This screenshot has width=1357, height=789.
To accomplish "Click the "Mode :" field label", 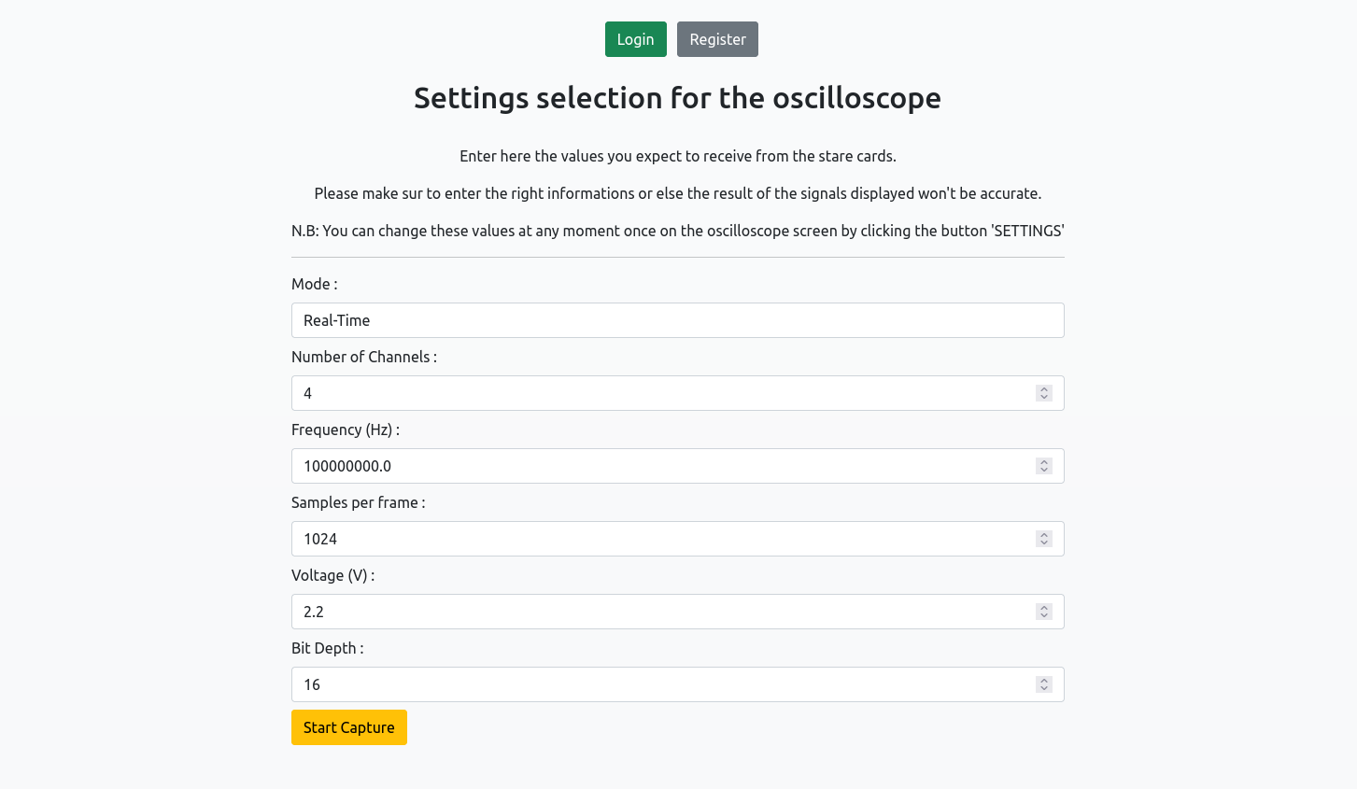I will coord(314,284).
